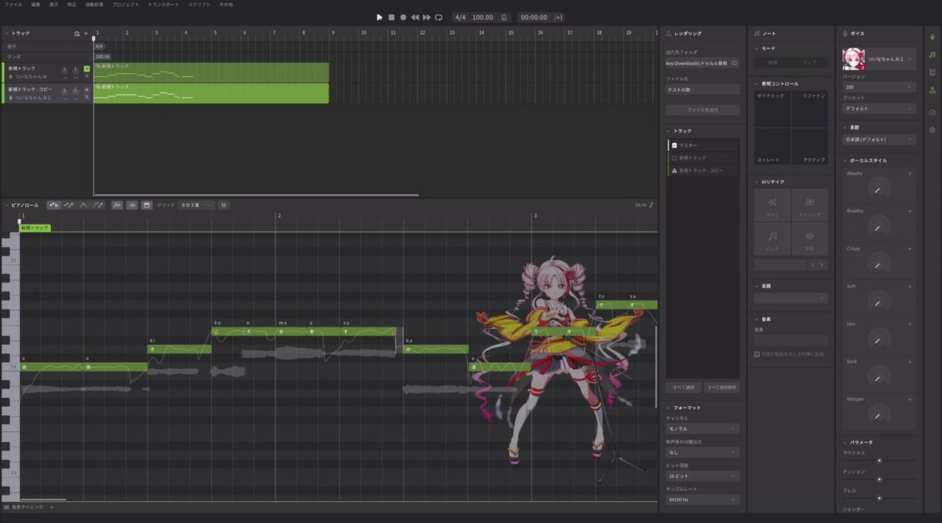Open the 44100 Hz sample rate dropdown
The width and height of the screenshot is (942, 523).
click(703, 499)
